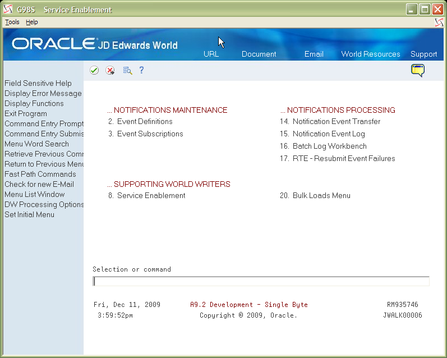Viewport: 447px width, 358px height.
Task: Select Field Sensitive Help
Action: click(38, 83)
